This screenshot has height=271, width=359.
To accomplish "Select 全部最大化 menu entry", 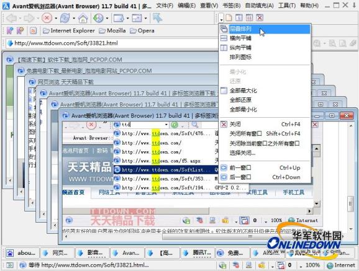I will [265, 91].
